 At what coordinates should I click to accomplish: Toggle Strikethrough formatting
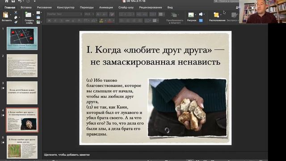pyautogui.click(x=67, y=21)
